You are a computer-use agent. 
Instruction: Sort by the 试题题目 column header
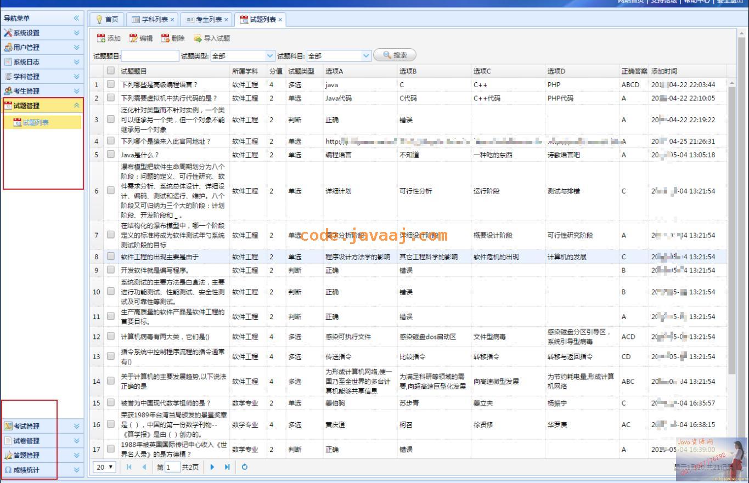(x=173, y=71)
